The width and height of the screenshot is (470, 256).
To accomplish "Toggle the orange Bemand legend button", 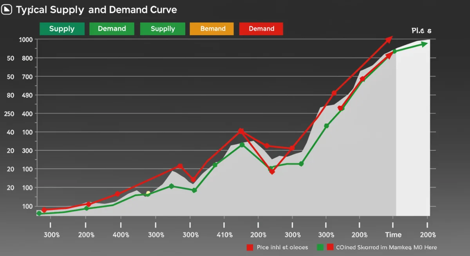I will 211,29.
